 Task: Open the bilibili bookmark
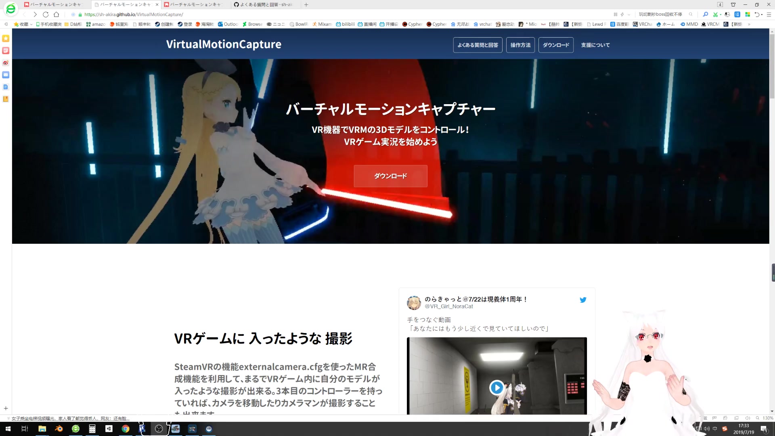click(346, 24)
